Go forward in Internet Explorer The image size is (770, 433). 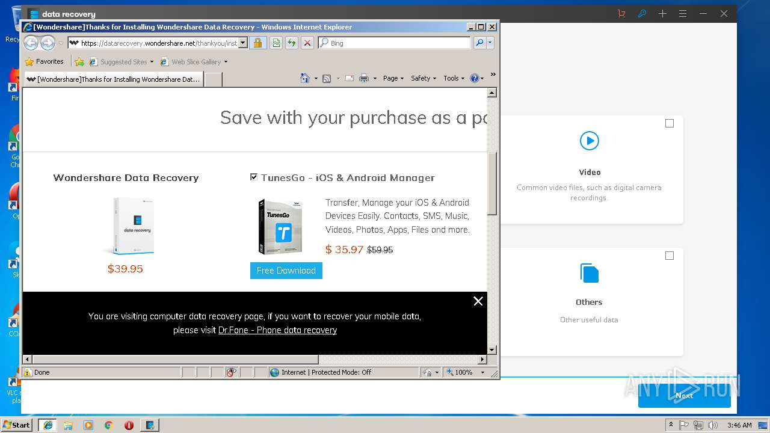pyautogui.click(x=48, y=43)
